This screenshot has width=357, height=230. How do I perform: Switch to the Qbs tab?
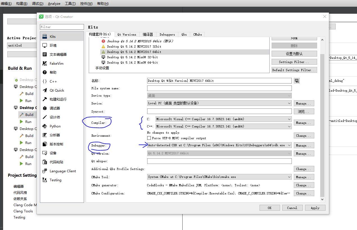184,34
